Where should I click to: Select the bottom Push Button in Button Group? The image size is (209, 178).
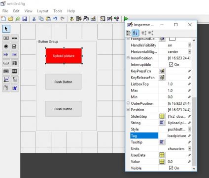(x=63, y=109)
